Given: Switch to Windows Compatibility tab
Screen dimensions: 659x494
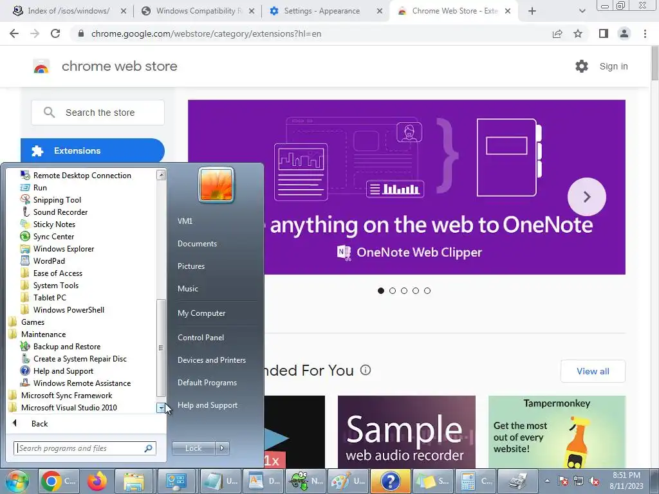Looking at the screenshot, I should [x=198, y=11].
